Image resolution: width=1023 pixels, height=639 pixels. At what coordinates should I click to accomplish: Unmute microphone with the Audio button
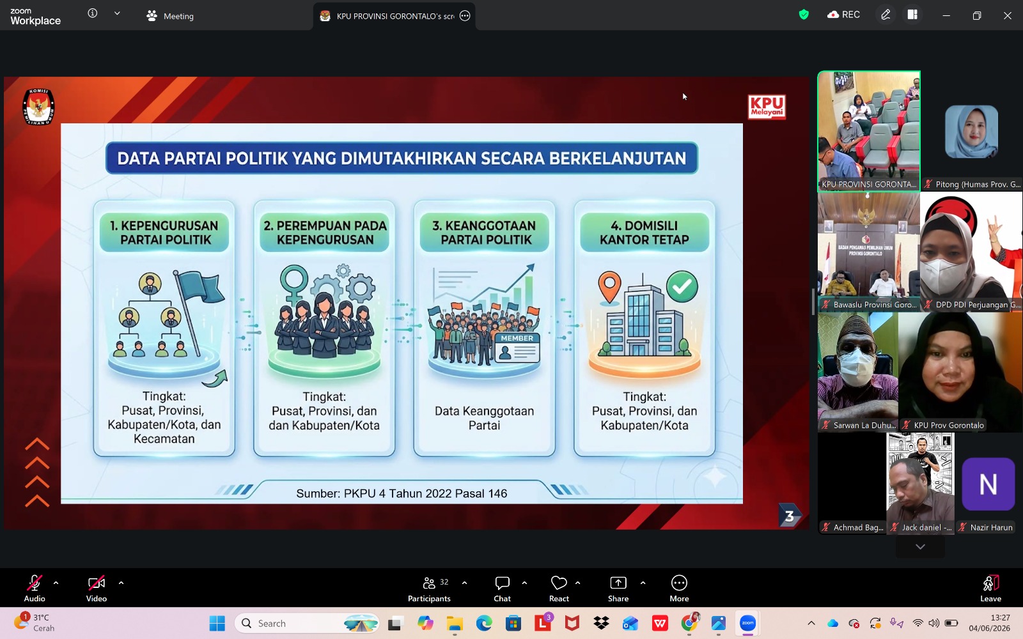click(35, 588)
